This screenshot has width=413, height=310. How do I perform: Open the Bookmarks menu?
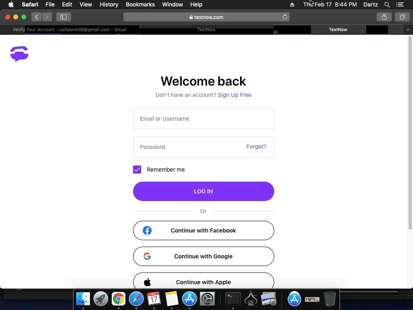(140, 4)
